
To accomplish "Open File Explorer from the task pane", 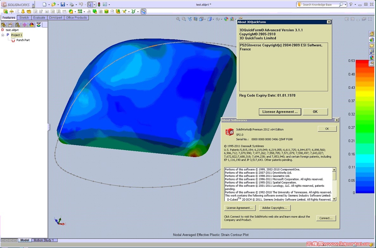I will [372, 45].
